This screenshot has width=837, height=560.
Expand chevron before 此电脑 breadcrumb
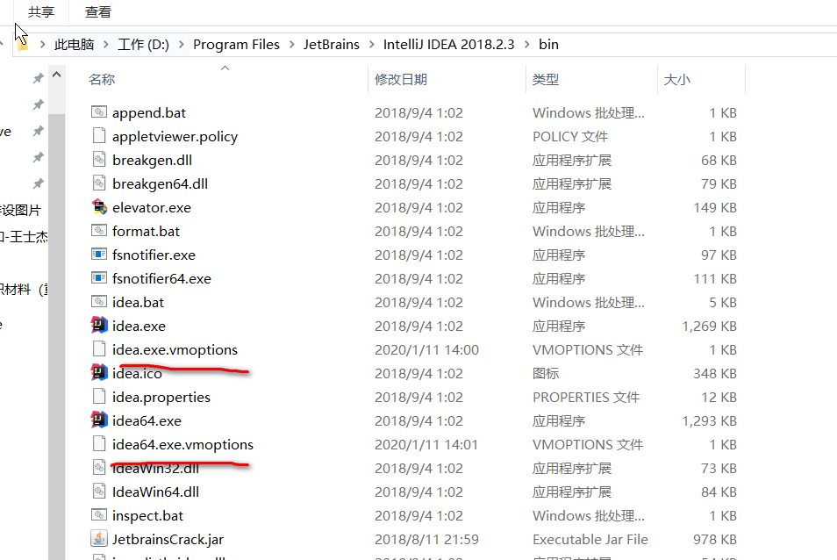click(x=42, y=44)
